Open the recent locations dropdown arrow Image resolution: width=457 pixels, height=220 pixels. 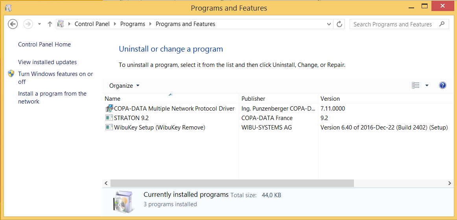tap(40, 24)
